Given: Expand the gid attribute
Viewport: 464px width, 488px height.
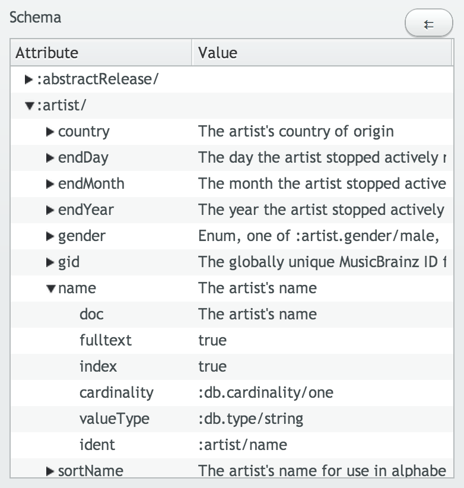Looking at the screenshot, I should tap(50, 262).
